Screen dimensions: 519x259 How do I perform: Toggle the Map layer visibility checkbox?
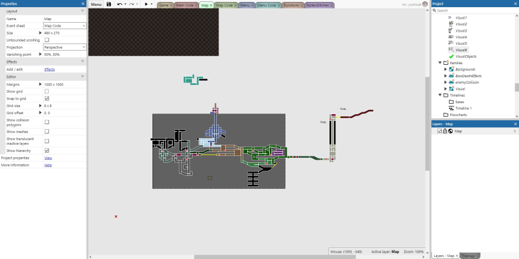point(440,131)
